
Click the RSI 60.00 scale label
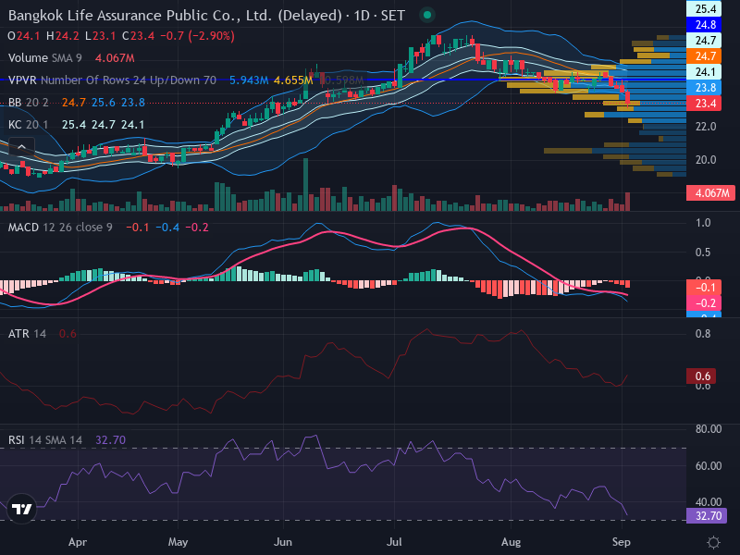click(x=709, y=466)
